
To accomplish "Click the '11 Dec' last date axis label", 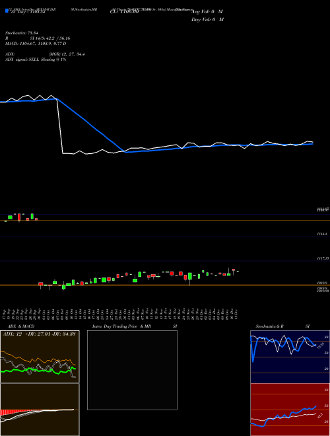I will (236, 314).
